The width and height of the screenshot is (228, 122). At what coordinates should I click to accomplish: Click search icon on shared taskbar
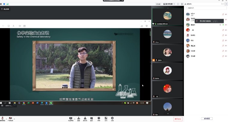coord(5,103)
